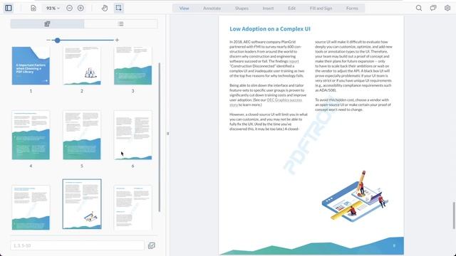The image size is (456, 256).
Task: Click the "Low Adoption on a Complex UI" heading
Action: [x=270, y=28]
